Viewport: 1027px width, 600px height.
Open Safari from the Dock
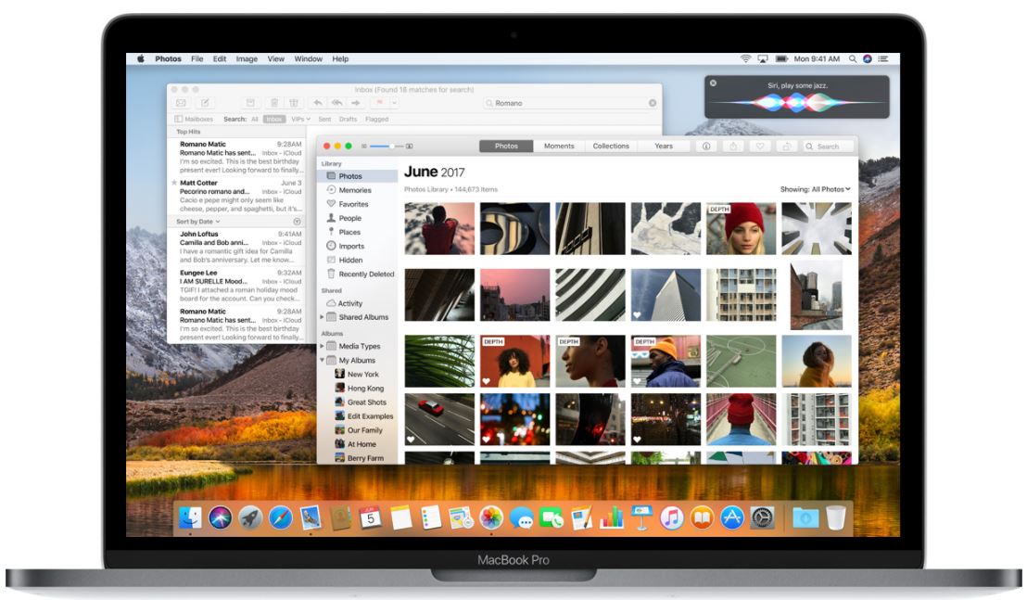(280, 518)
